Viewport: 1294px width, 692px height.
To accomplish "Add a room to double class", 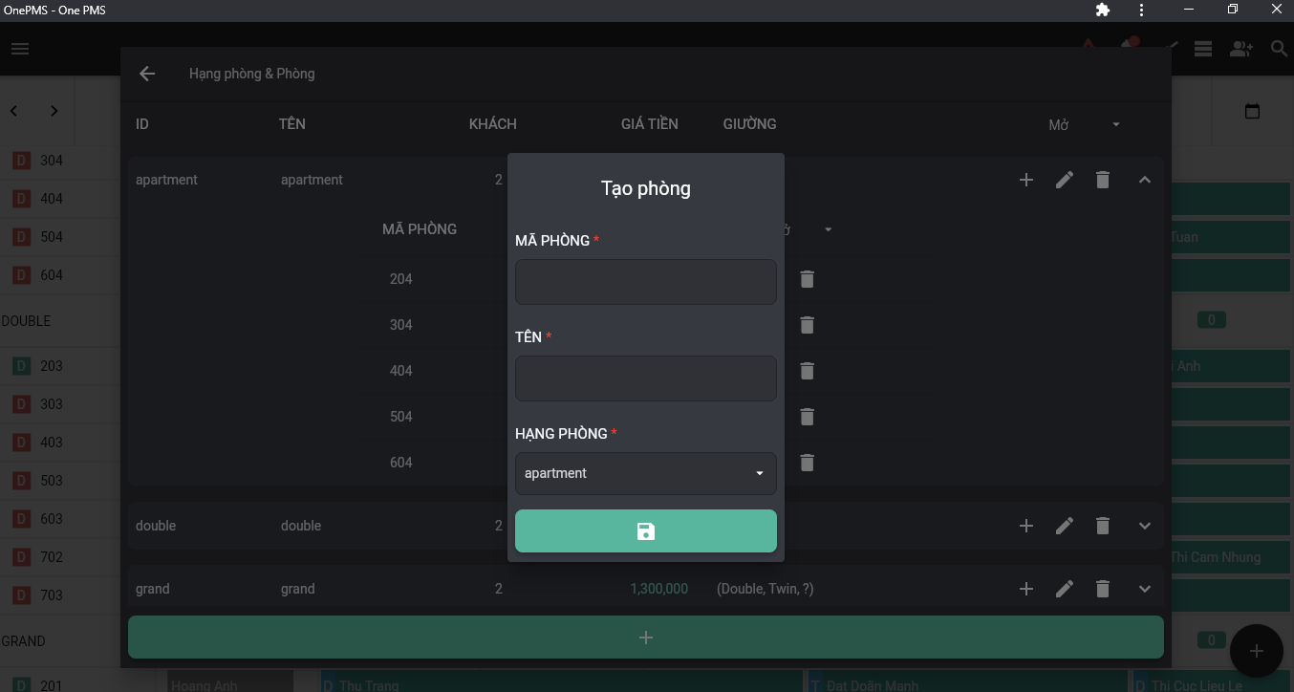I will tap(1026, 526).
